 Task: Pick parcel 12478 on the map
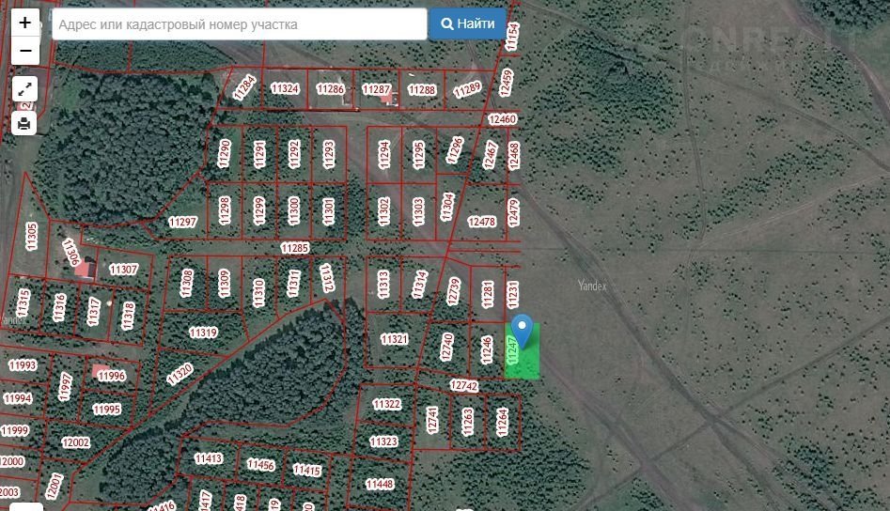click(481, 223)
